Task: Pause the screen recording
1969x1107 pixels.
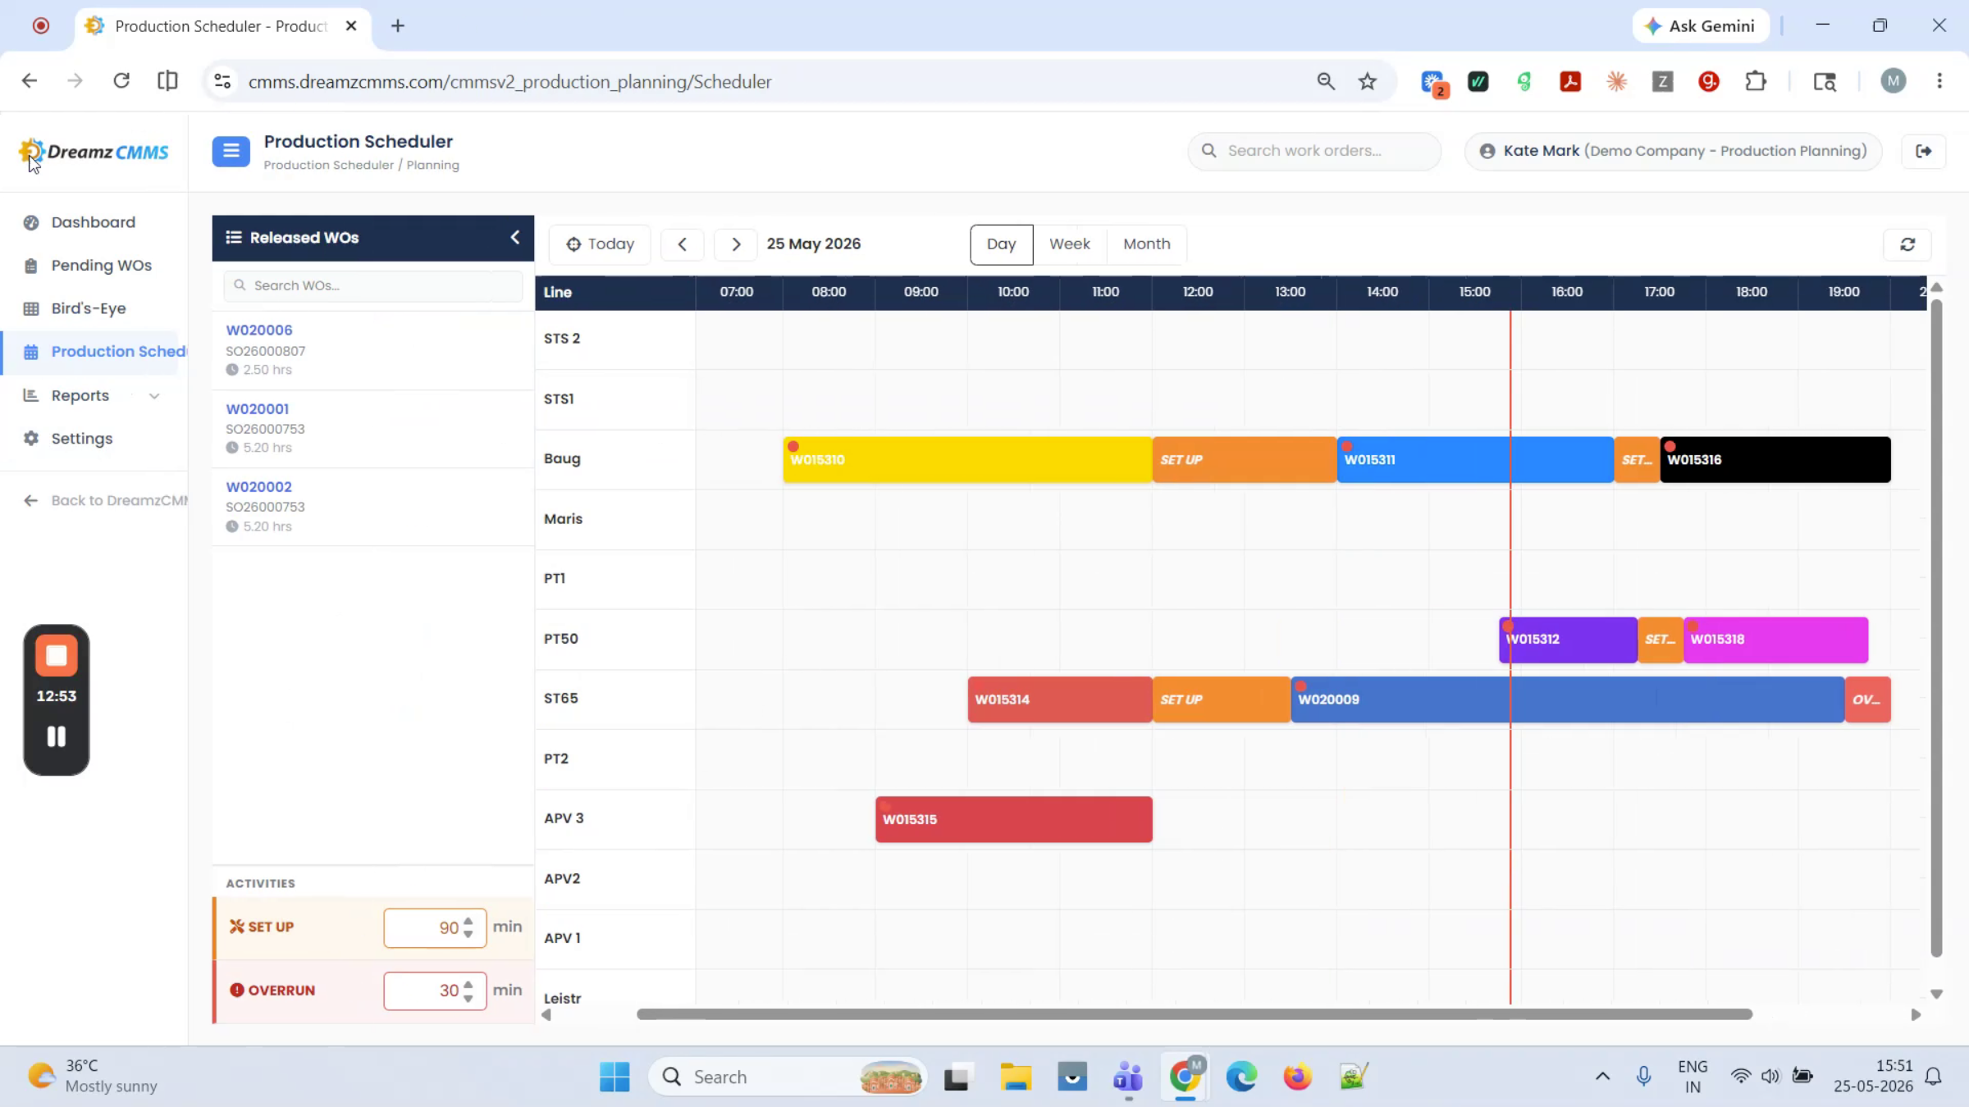Action: (57, 737)
